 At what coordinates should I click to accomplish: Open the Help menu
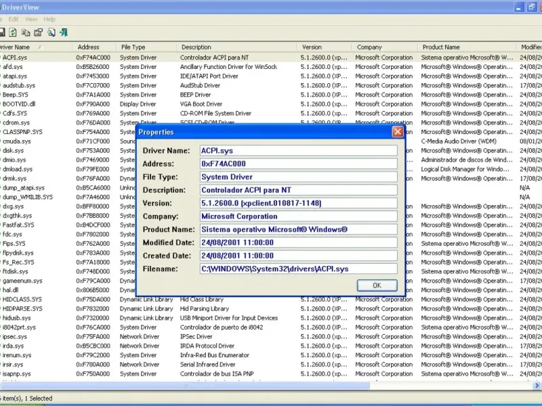tap(49, 19)
